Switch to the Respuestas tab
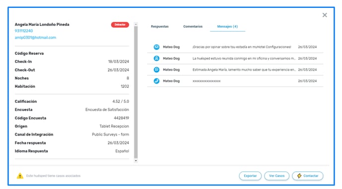Viewport: 342px width, 189px height. [160, 27]
